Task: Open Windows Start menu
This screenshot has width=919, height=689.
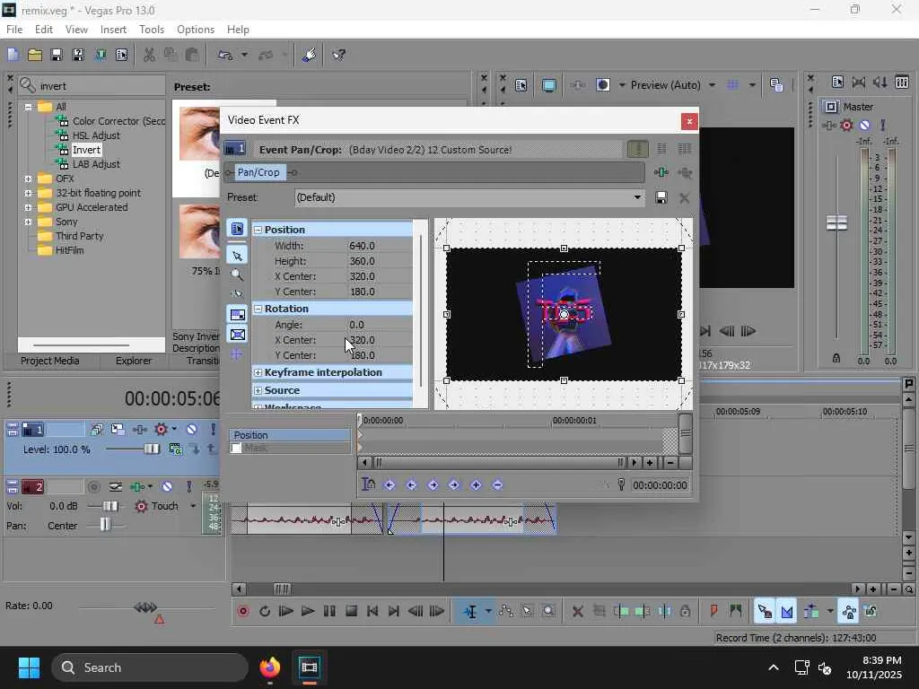Action: pos(29,667)
